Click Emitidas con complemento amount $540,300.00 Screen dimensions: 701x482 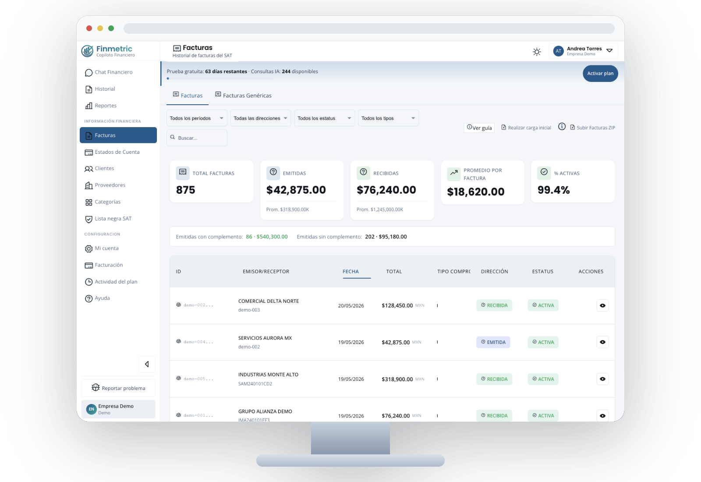[272, 237]
